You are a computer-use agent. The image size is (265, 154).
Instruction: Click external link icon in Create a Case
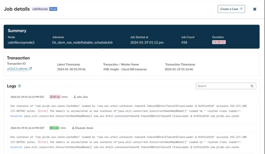(x=241, y=9)
